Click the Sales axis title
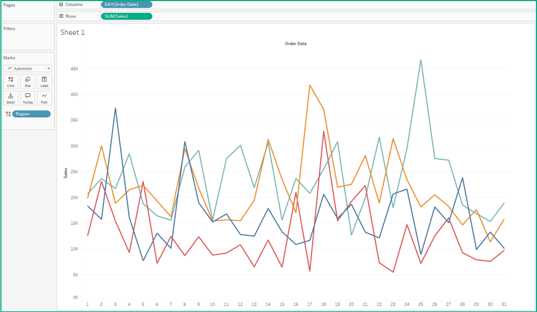This screenshot has width=537, height=312. [66, 173]
